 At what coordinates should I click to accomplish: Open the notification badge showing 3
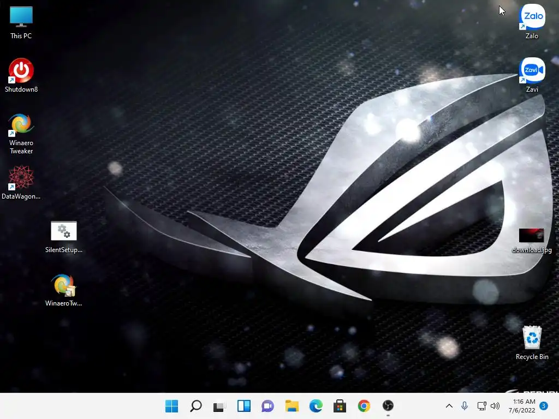click(544, 406)
